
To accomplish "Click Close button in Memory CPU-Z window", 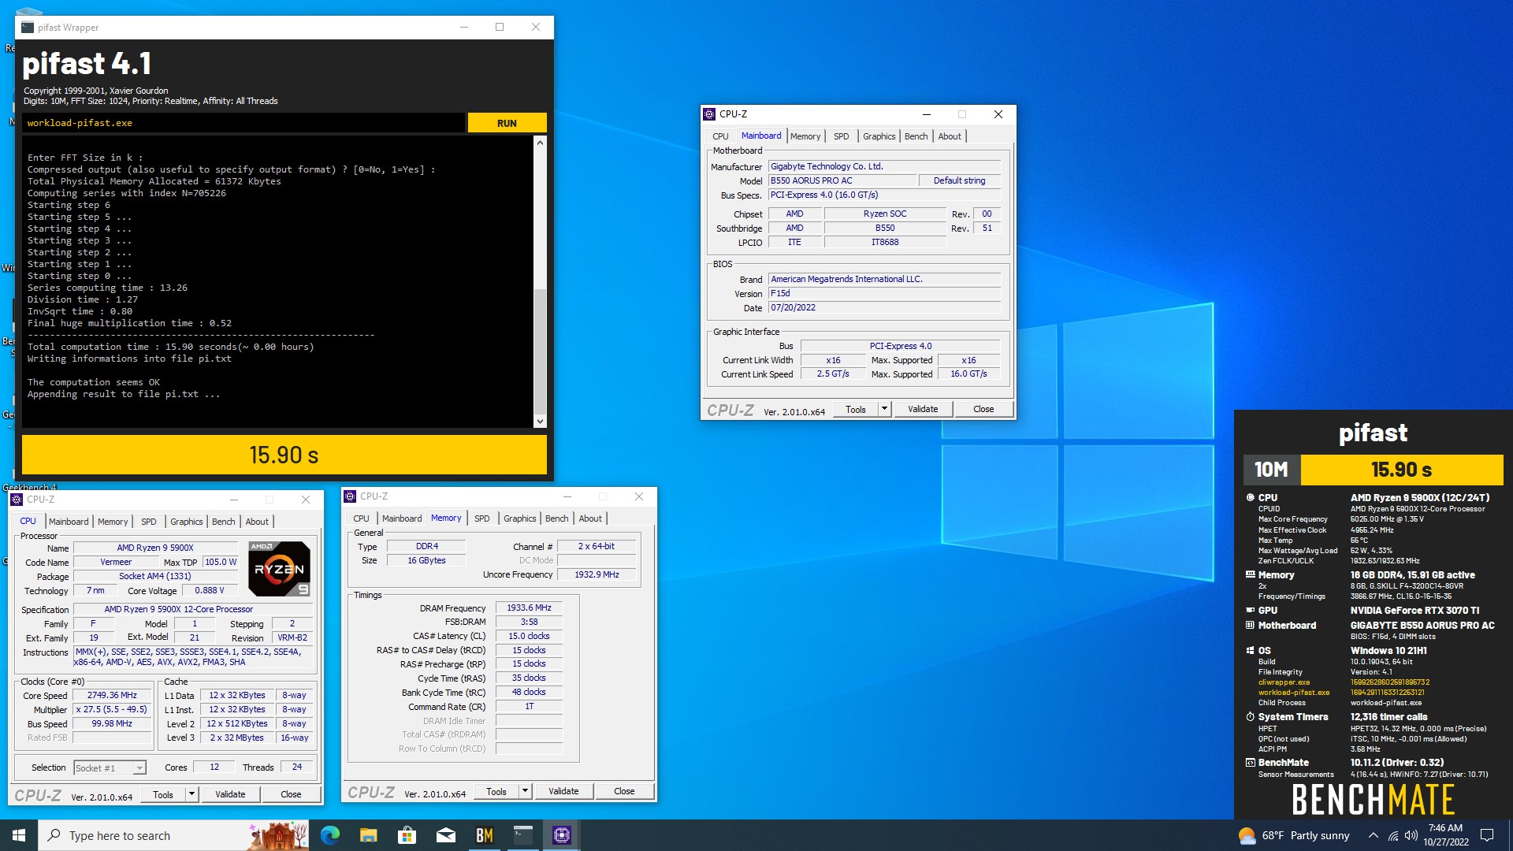I will pyautogui.click(x=624, y=791).
